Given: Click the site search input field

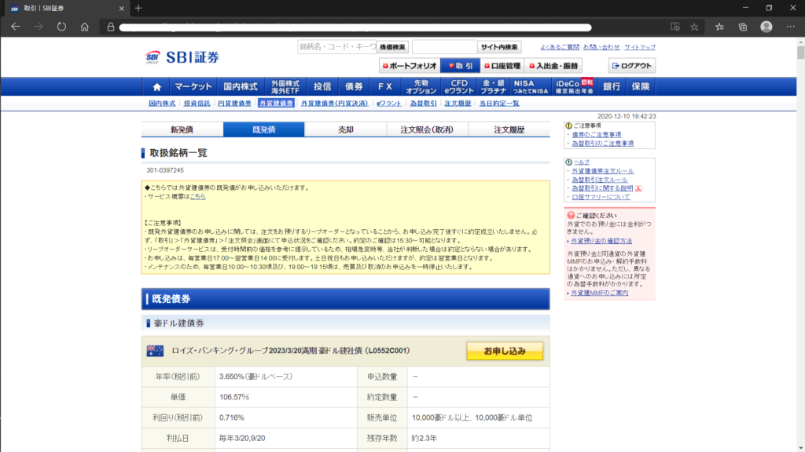Looking at the screenshot, I should click(x=444, y=47).
